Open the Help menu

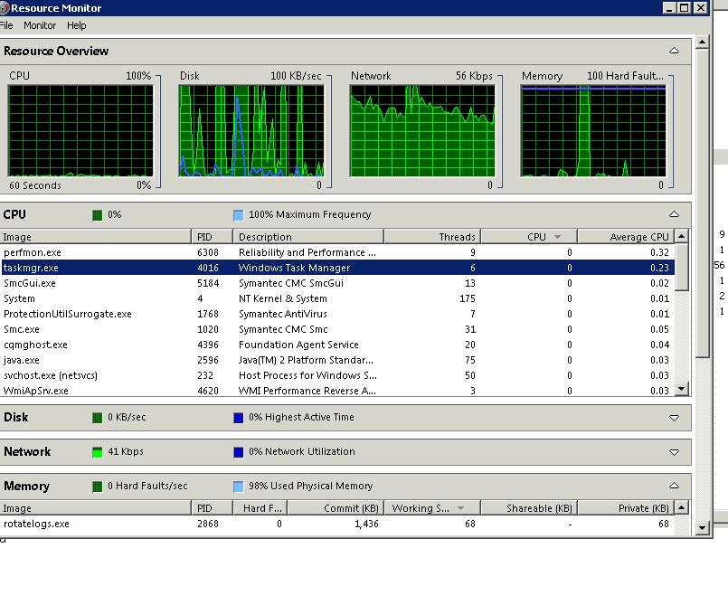(x=77, y=25)
